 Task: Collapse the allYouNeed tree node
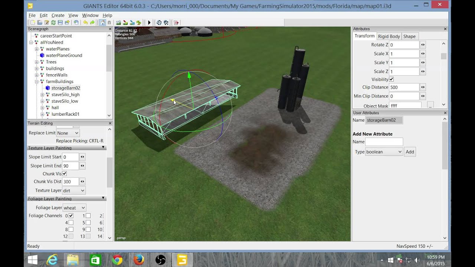coord(31,42)
